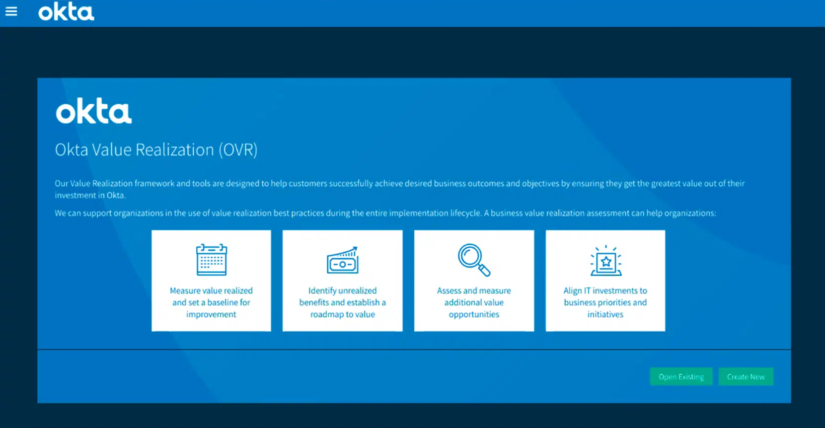
Task: Click the paragraph starting 'Our Value Realization framework'
Action: (x=399, y=189)
